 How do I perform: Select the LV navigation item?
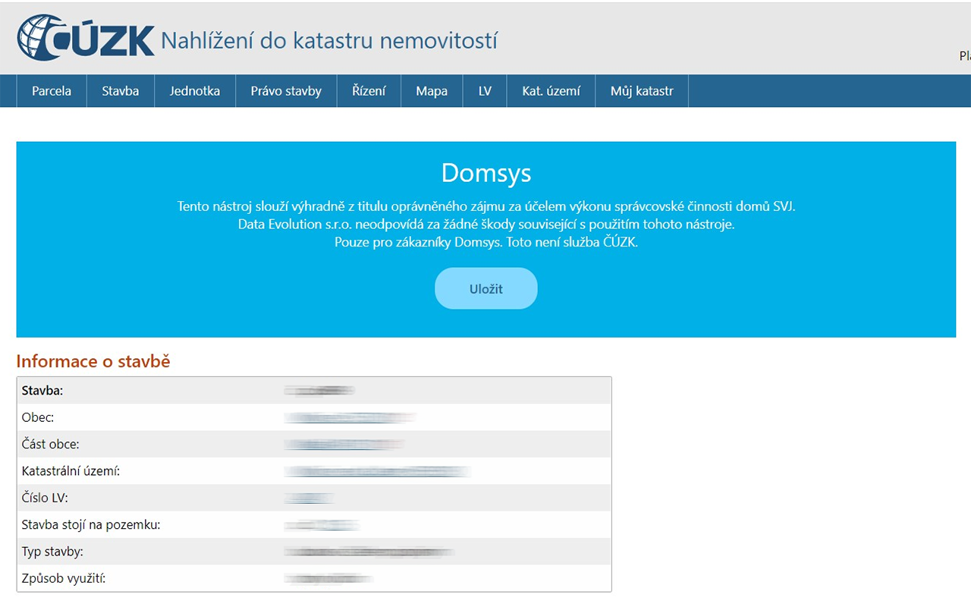coord(485,91)
